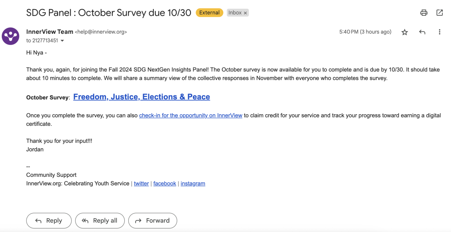Click the reply arrow icon in header

coord(422,32)
